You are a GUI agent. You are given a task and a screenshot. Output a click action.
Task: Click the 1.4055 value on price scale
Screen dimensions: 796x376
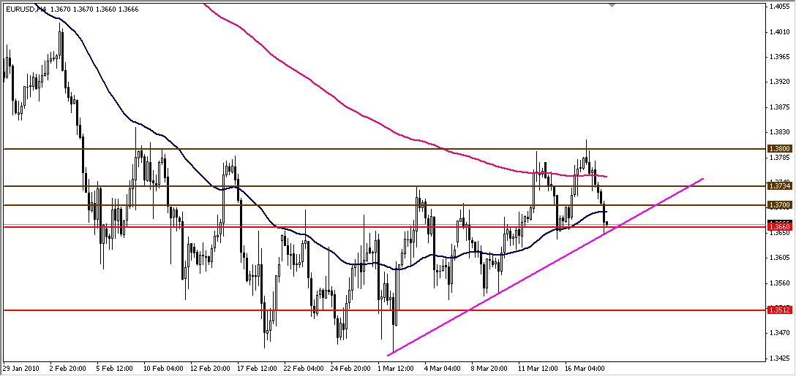point(778,7)
